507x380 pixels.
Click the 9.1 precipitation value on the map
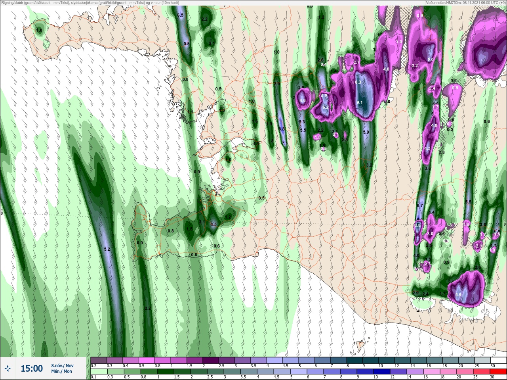(x=360, y=102)
